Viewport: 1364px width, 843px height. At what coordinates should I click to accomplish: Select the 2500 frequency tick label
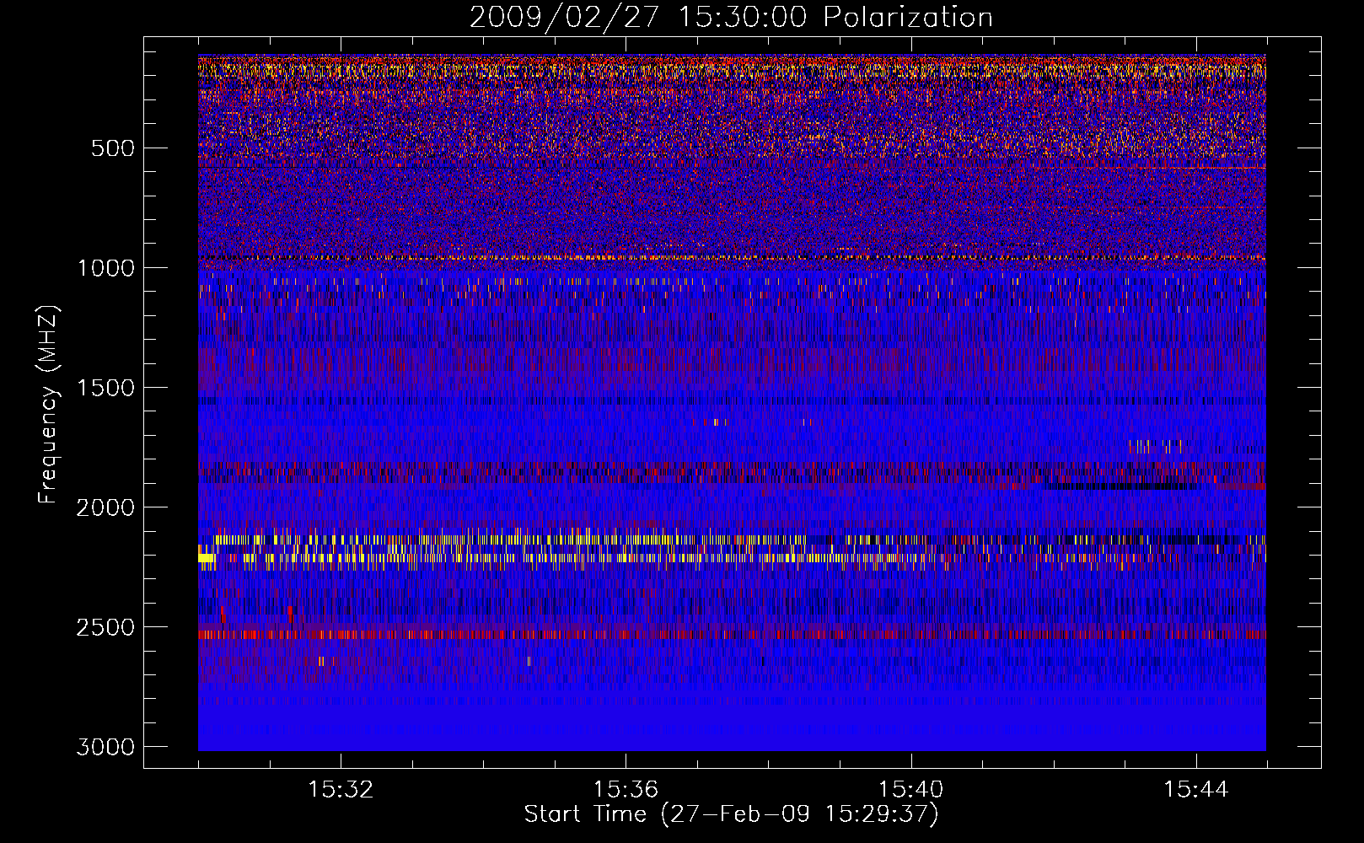click(x=105, y=627)
